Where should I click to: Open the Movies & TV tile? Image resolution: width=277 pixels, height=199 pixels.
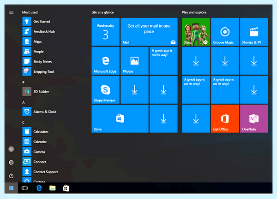pos(254,32)
